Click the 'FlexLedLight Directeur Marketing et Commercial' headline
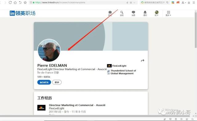 (x=72, y=69)
